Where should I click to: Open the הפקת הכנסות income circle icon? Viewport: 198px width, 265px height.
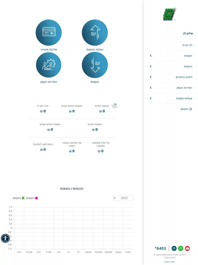click(95, 33)
